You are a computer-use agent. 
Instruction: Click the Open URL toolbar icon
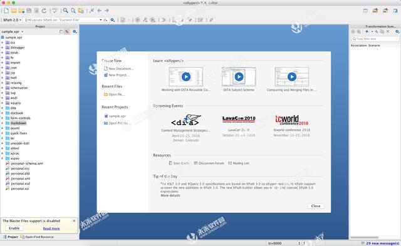(x=21, y=11)
